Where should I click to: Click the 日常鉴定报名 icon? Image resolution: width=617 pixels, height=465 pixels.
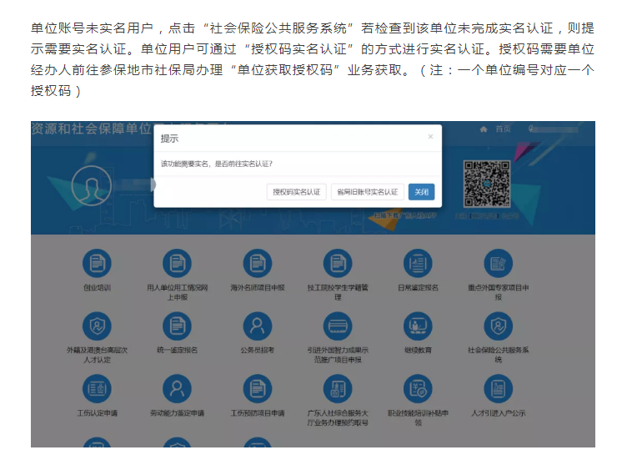point(418,265)
